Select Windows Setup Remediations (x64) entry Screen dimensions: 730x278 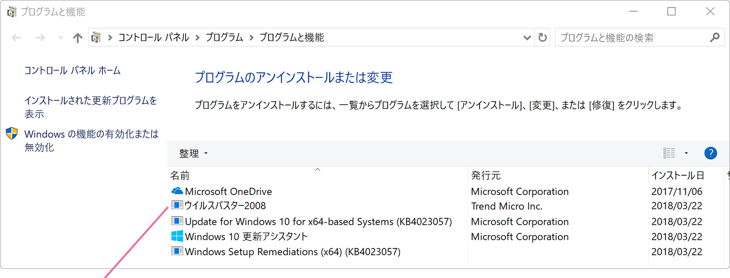pos(293,252)
